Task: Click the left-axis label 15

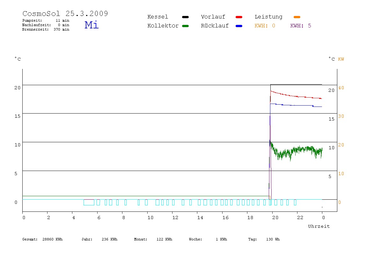Action: [18, 116]
